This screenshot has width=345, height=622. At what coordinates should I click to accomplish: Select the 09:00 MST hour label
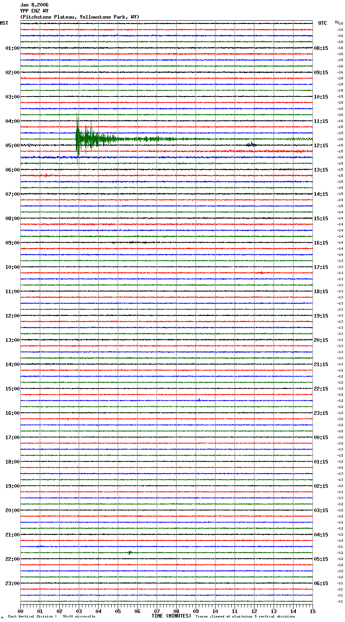(x=13, y=243)
